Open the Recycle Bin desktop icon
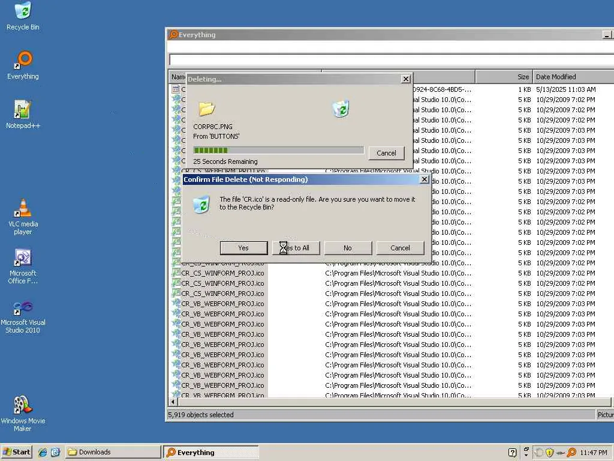Screen dimensions: 614x461 (x=23, y=16)
